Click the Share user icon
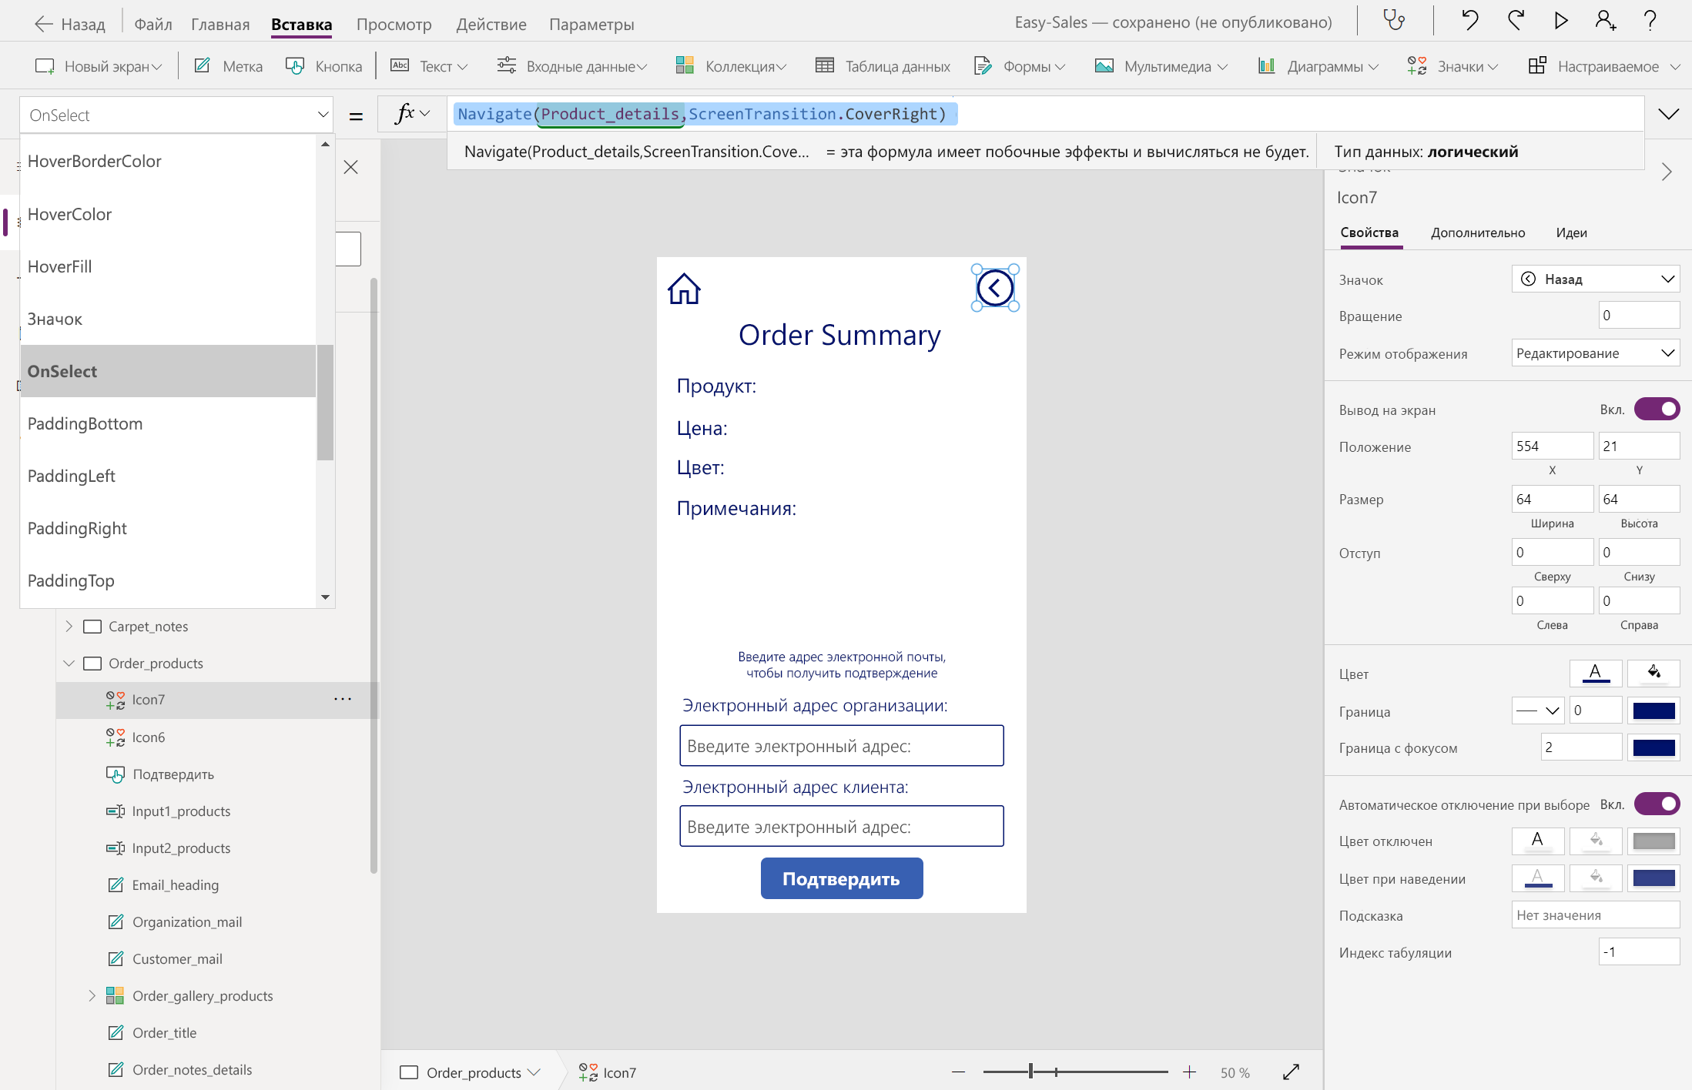This screenshot has width=1692, height=1090. 1605,21
